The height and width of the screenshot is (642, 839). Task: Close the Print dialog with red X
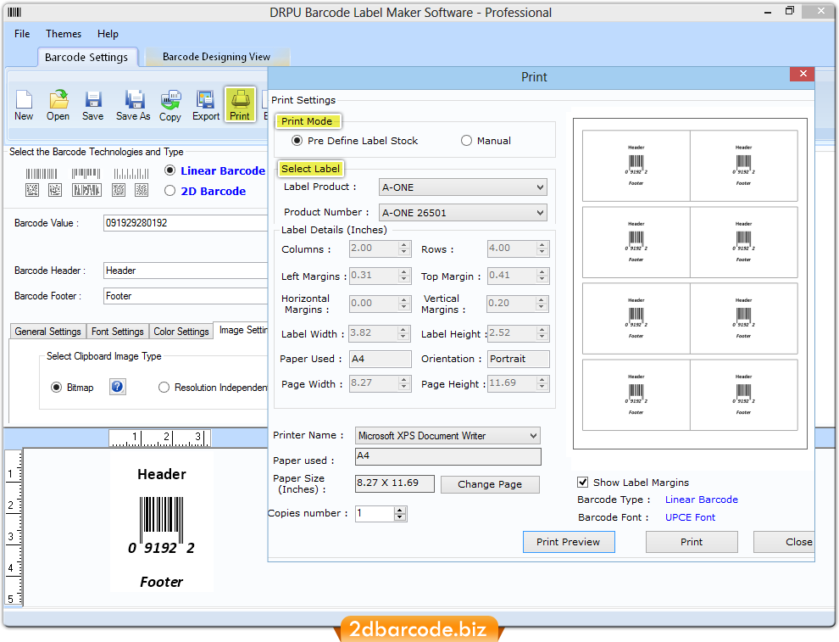pyautogui.click(x=802, y=74)
